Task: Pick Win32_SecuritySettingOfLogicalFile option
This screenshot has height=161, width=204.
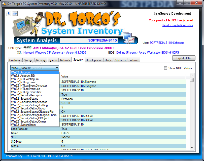Action: 35,112
